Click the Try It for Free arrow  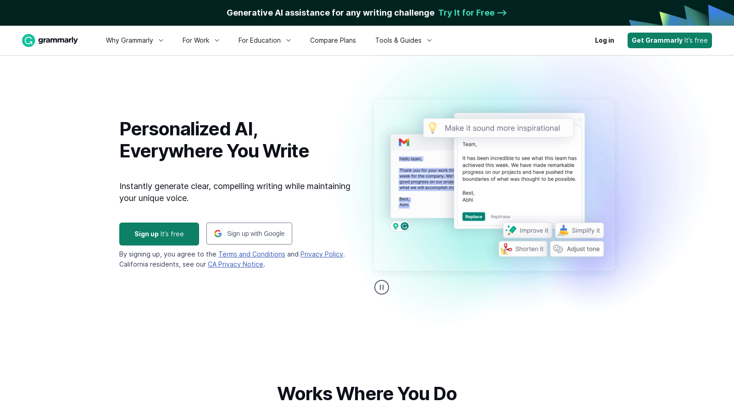click(502, 13)
